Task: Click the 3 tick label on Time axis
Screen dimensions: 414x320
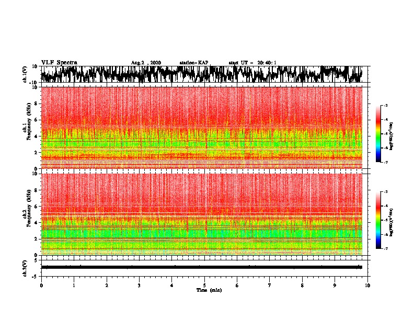Action: point(139,285)
